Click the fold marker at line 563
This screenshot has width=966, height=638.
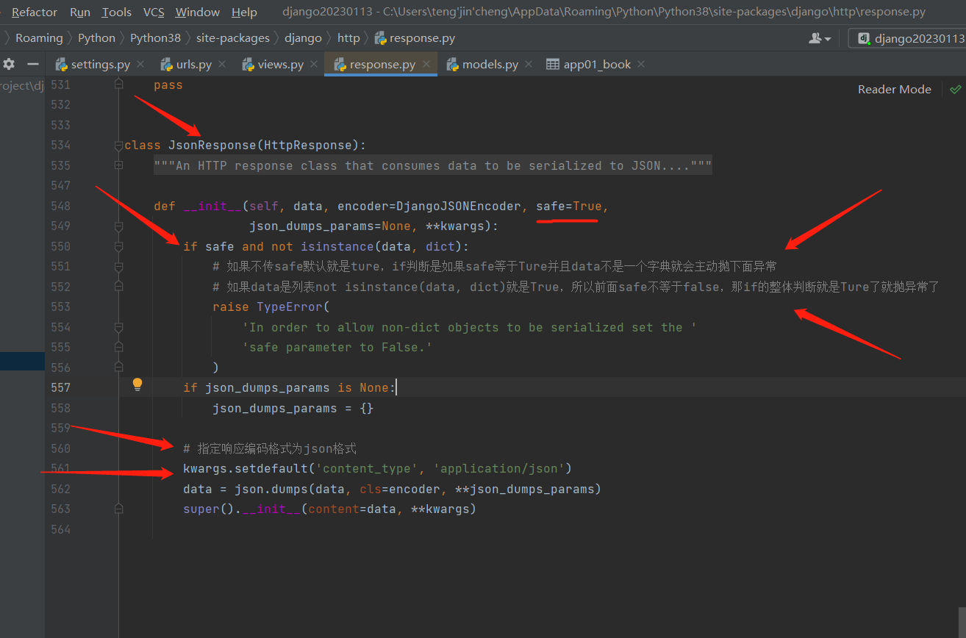(118, 509)
